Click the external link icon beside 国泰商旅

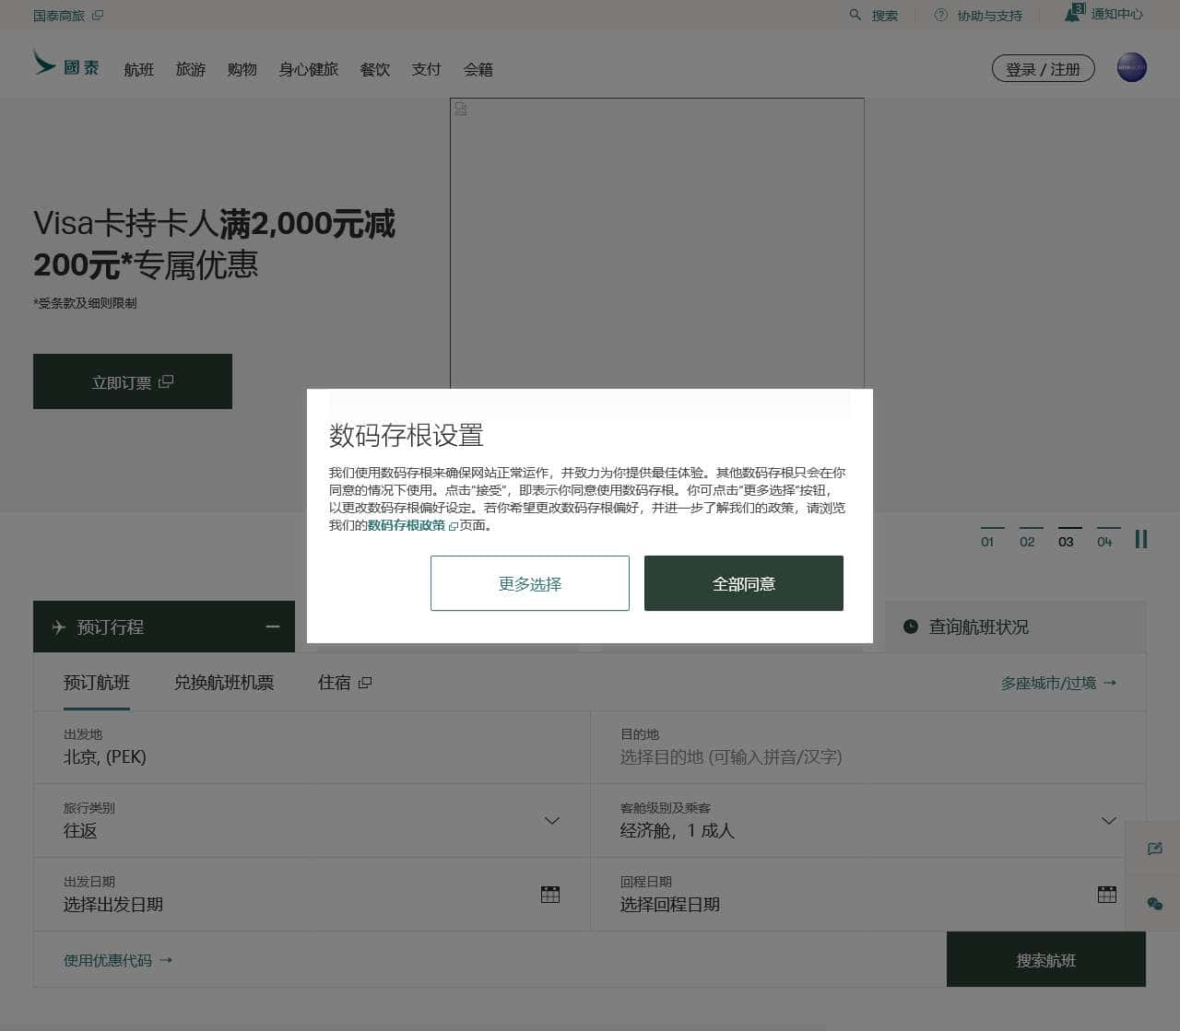[x=98, y=15]
